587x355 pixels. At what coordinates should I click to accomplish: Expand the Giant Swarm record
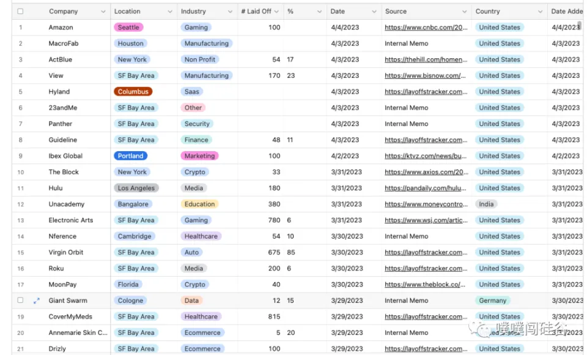[x=36, y=301]
